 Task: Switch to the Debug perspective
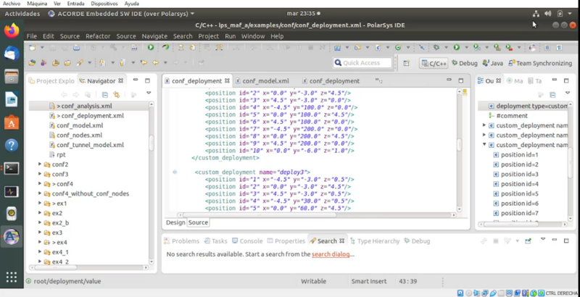click(465, 63)
